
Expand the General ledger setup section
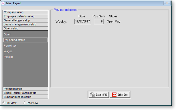point(25,20)
